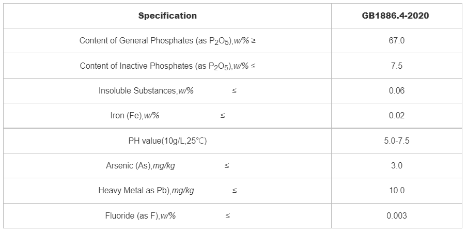Select the Iron (Fe) row label
Screen dimensions: 467x232
pos(135,115)
